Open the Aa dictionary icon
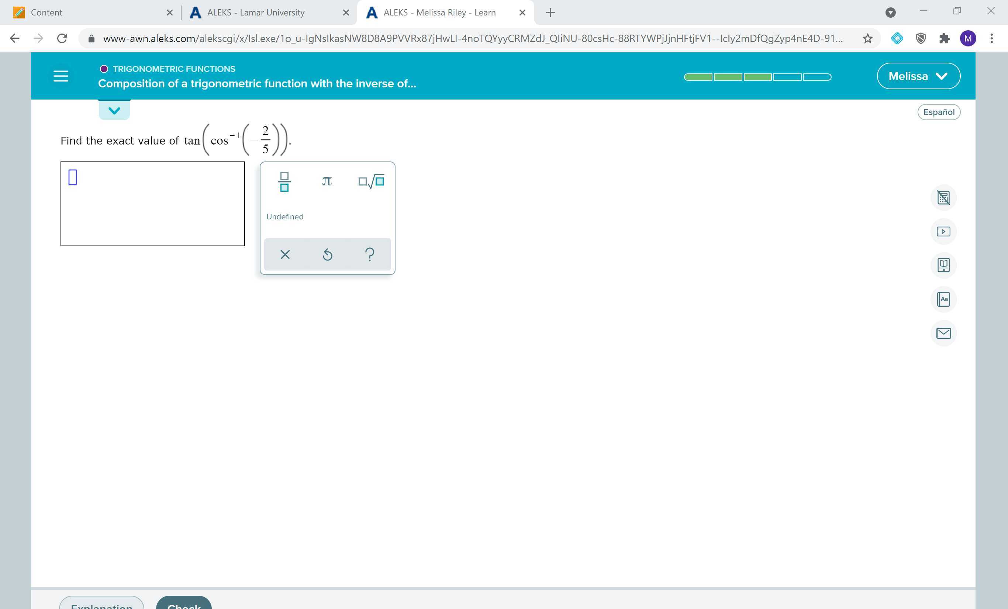The image size is (1008, 609). [944, 299]
